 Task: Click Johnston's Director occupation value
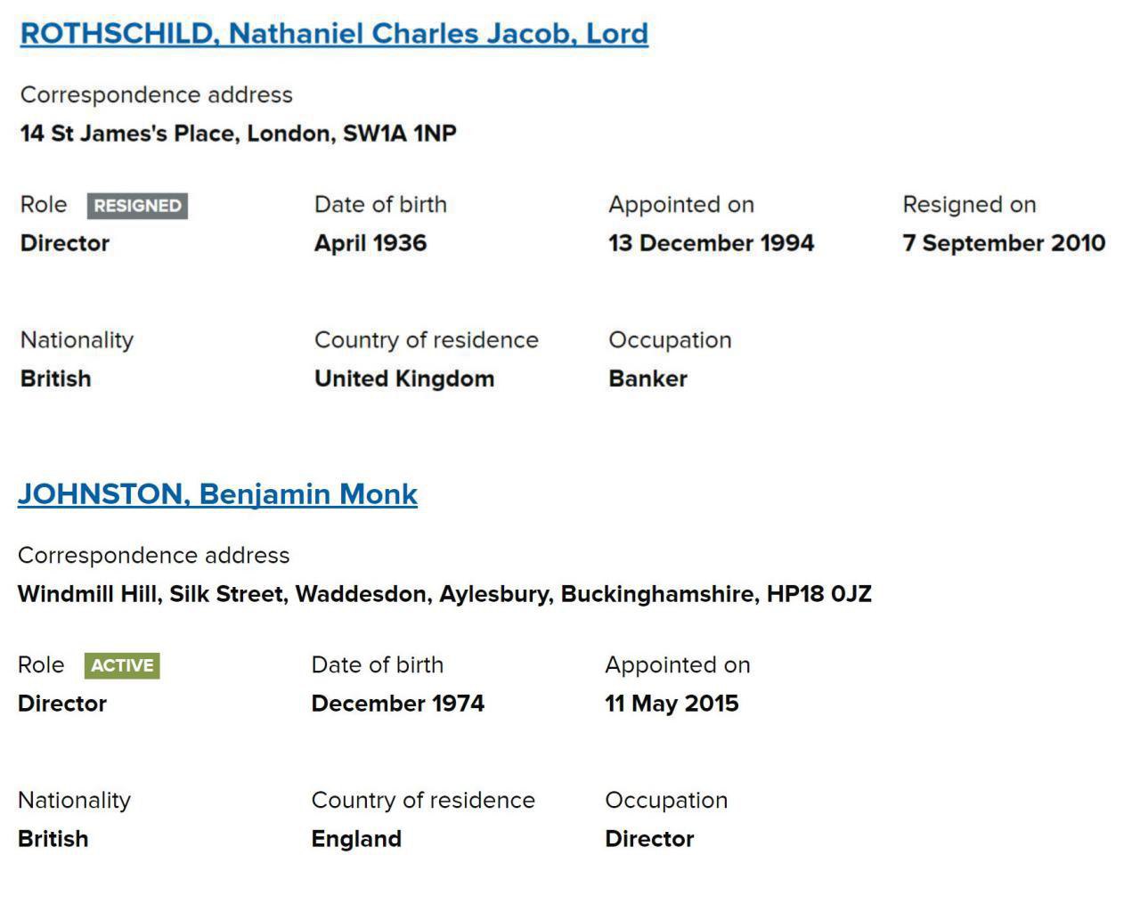649,839
